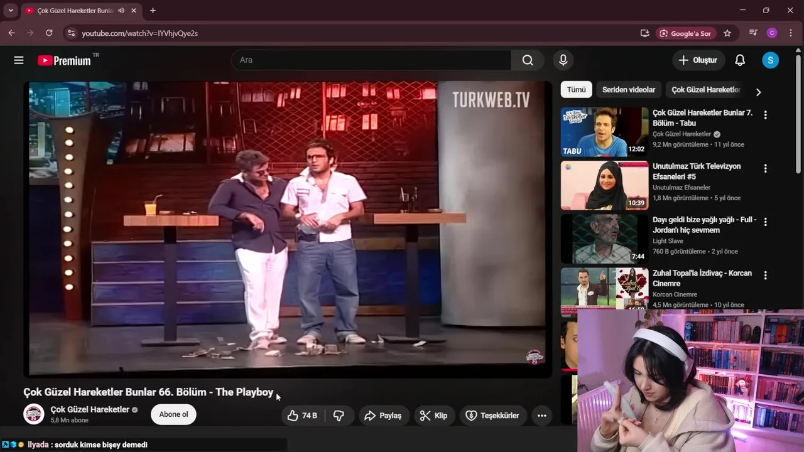This screenshot has height=452, width=804.
Task: Open options for the 7. Bölüm - Tabu video
Action: (765, 115)
